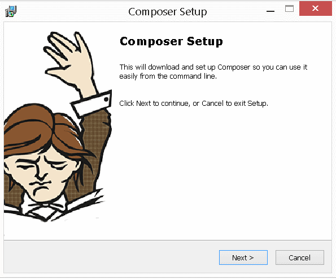Click the conductor's white bow tie
Image resolution: width=336 pixels, height=279 pixels.
click(46, 208)
